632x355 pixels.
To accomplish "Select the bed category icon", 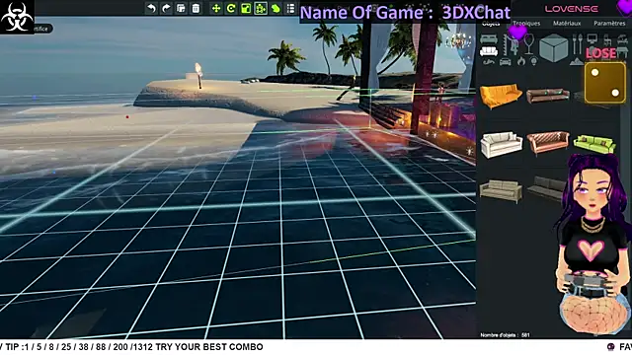I will point(489,39).
